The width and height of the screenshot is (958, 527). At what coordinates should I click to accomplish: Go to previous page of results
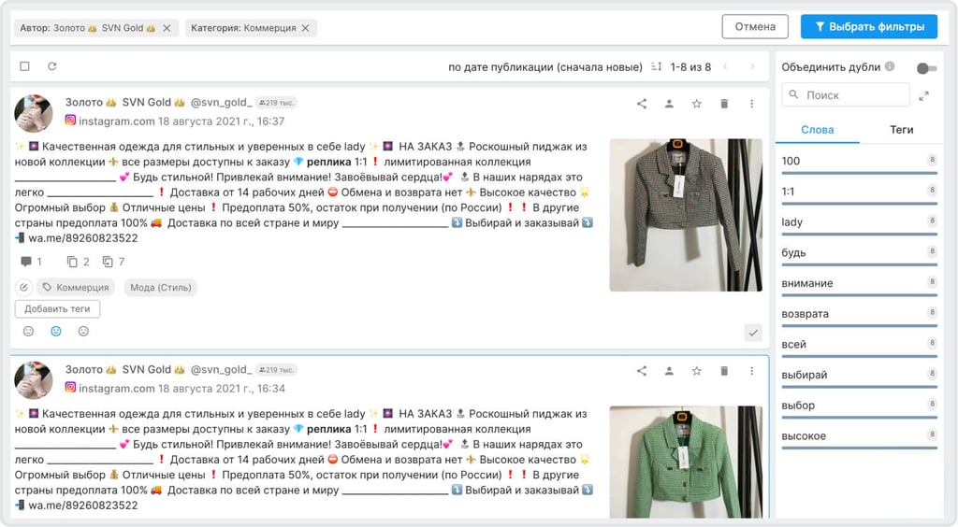[725, 66]
